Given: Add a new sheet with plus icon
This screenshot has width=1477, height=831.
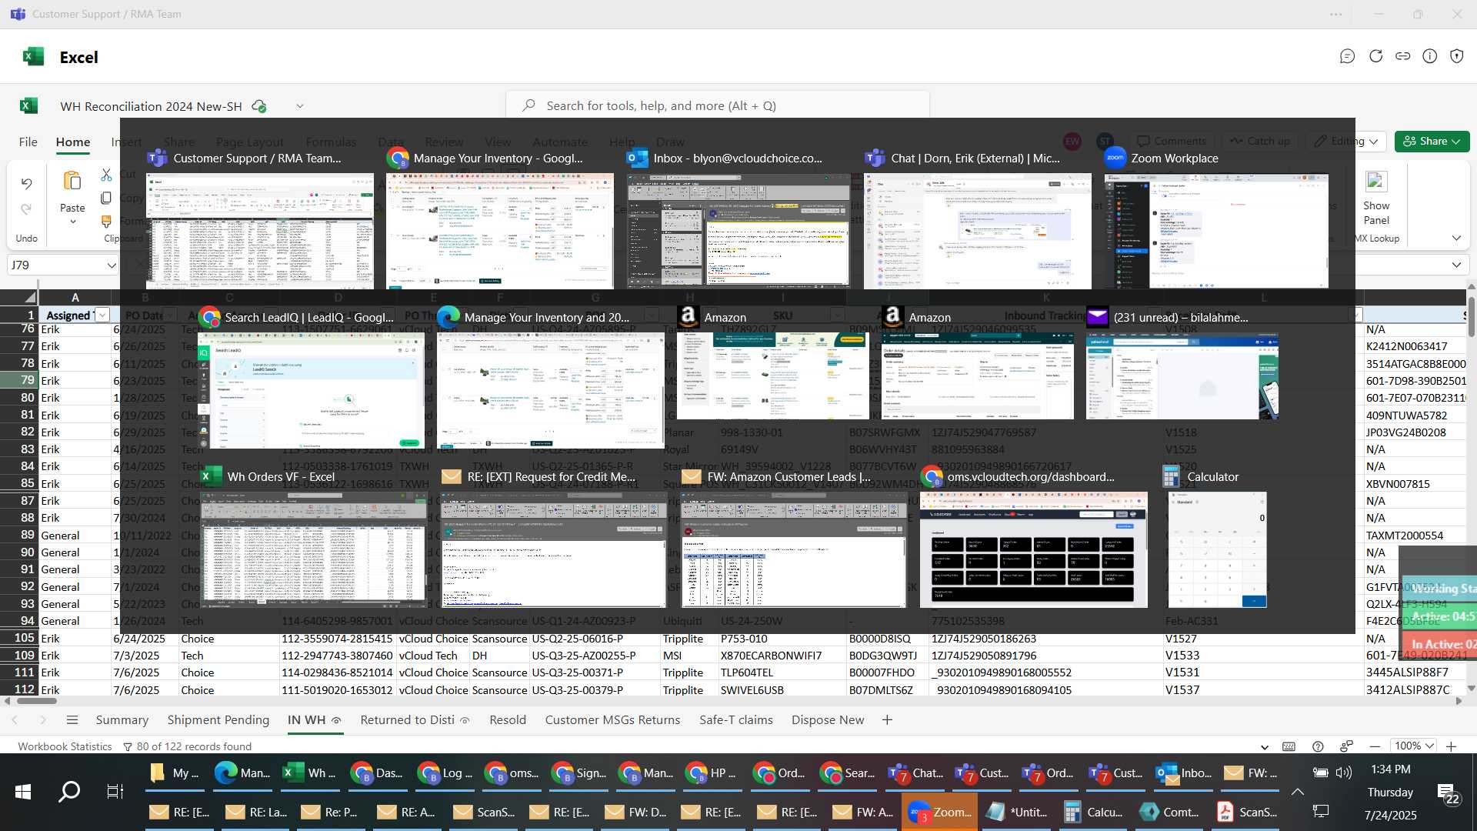Looking at the screenshot, I should pyautogui.click(x=887, y=720).
